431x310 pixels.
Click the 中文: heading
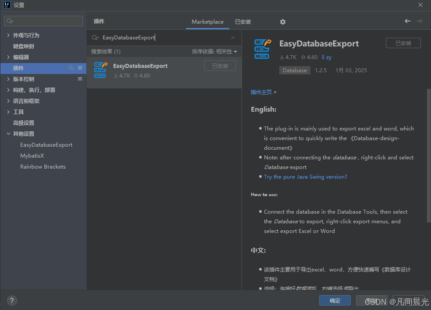coord(258,250)
